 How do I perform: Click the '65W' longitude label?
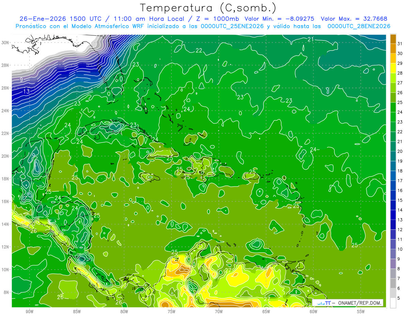(266, 312)
